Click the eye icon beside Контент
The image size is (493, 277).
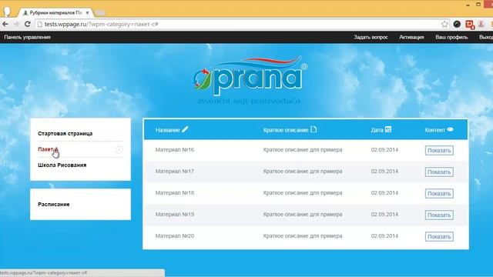pos(450,129)
